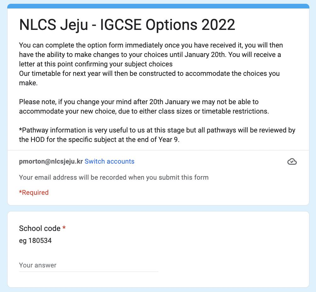Screen dimensions: 316x292
Task: Click the School code question label
Action: 40,228
